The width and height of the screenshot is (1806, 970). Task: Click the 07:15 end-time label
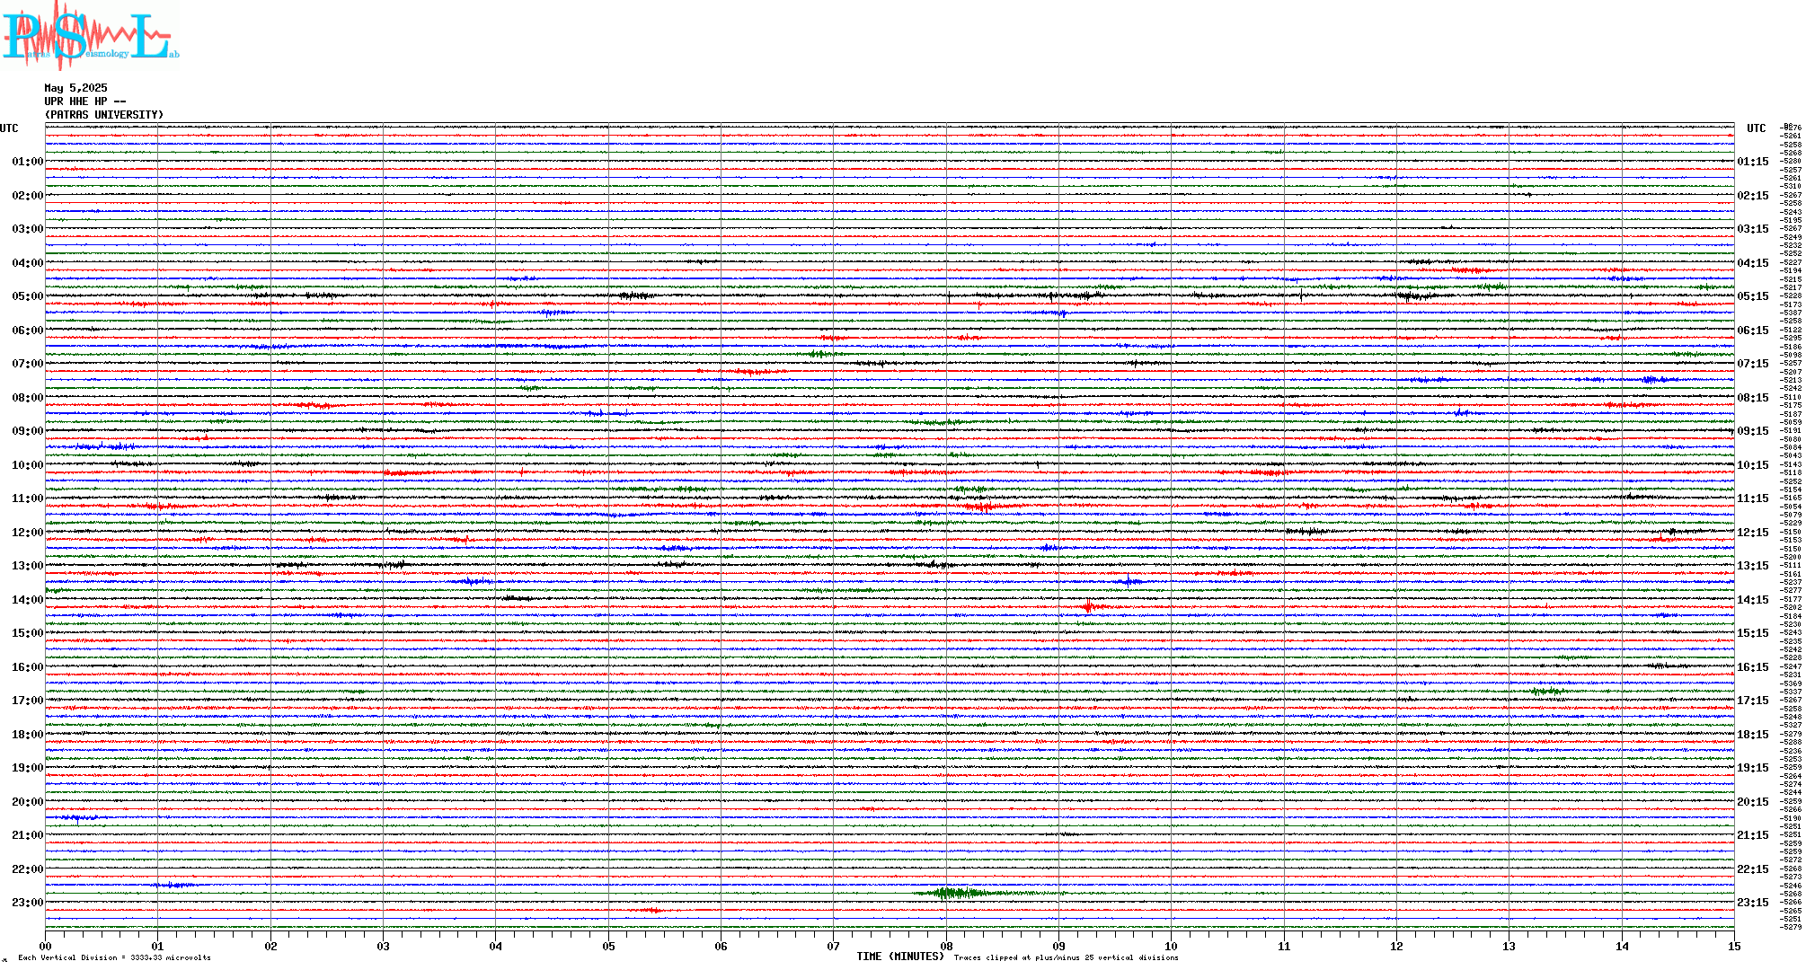pyautogui.click(x=1753, y=364)
